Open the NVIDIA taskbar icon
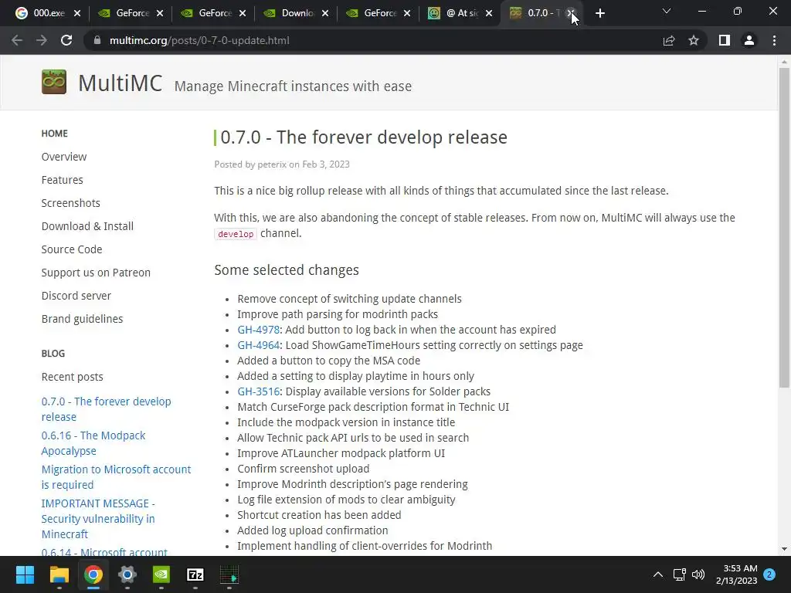 (161, 574)
